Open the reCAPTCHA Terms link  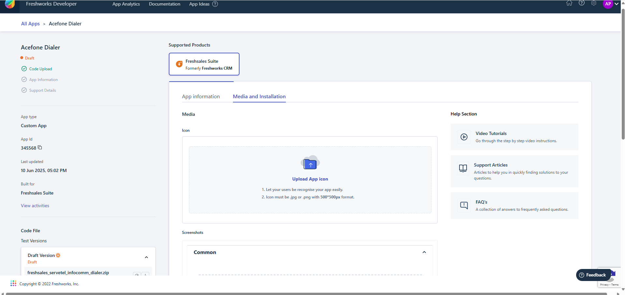(x=615, y=285)
